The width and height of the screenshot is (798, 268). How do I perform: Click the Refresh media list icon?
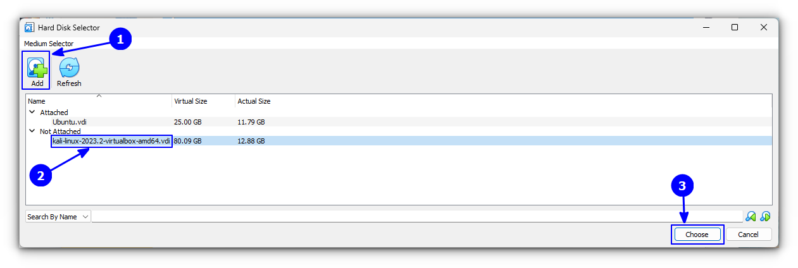click(x=69, y=68)
